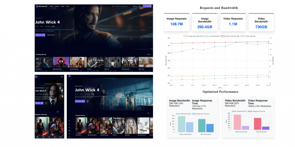This screenshot has height=147, width=295.
Task: Click the search icon in the tablet sidebar
Action: click(69, 124)
